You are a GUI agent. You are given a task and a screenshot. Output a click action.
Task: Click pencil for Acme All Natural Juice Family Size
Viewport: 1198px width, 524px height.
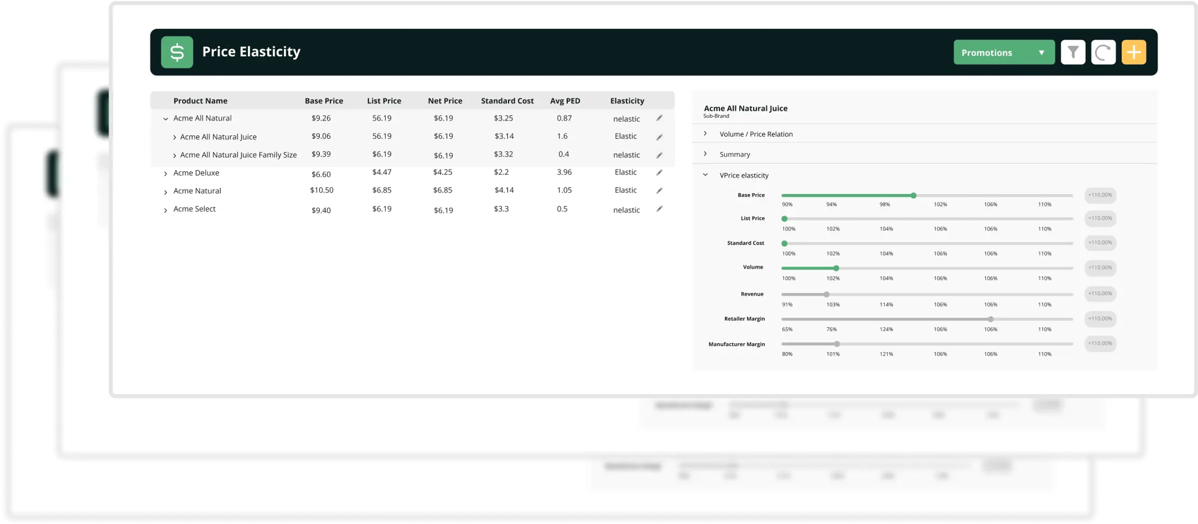[x=659, y=155]
